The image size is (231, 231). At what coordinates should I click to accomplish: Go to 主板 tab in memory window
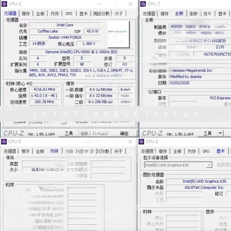[x=40, y=151]
